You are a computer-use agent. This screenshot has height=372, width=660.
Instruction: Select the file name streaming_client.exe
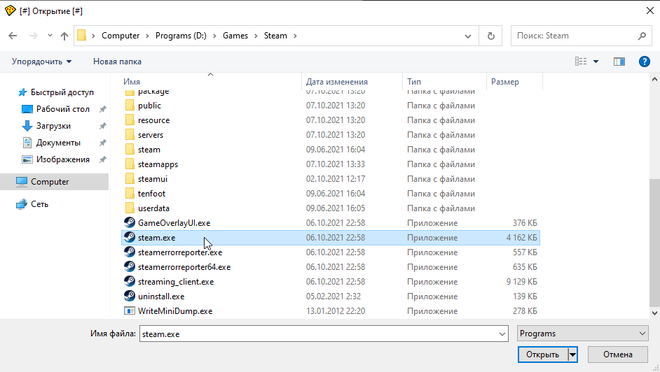click(x=176, y=282)
